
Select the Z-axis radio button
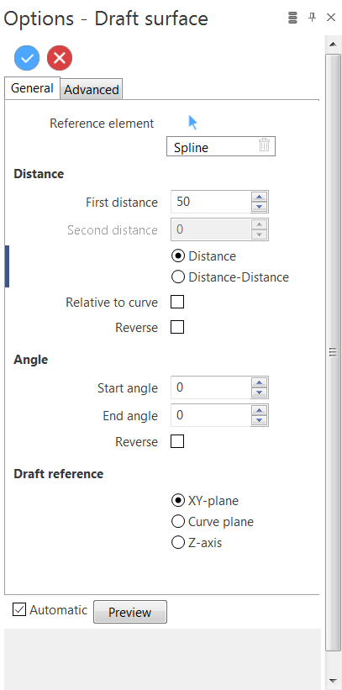click(197, 543)
